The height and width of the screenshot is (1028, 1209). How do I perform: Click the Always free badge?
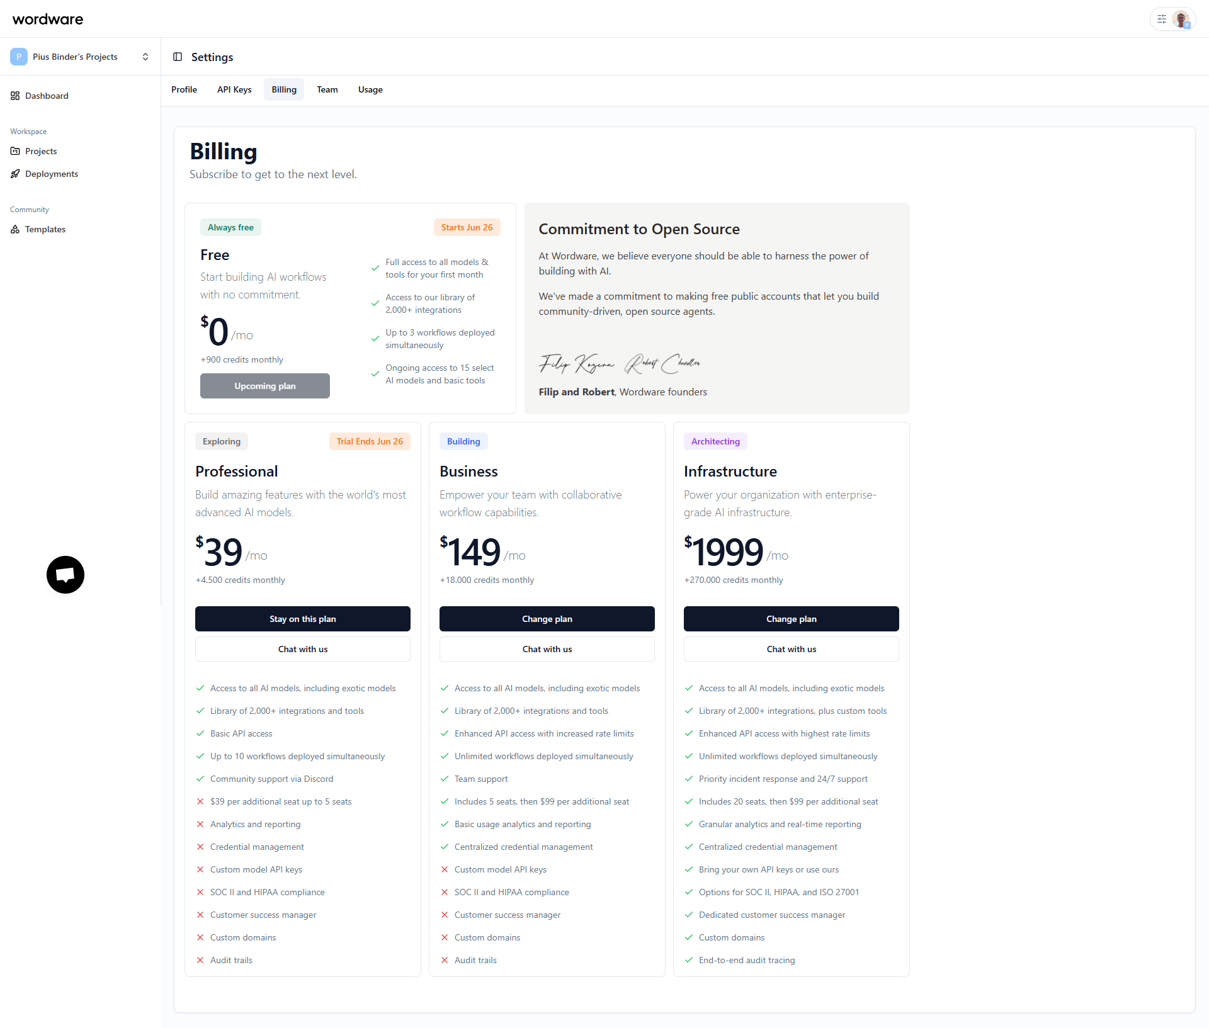tap(230, 227)
